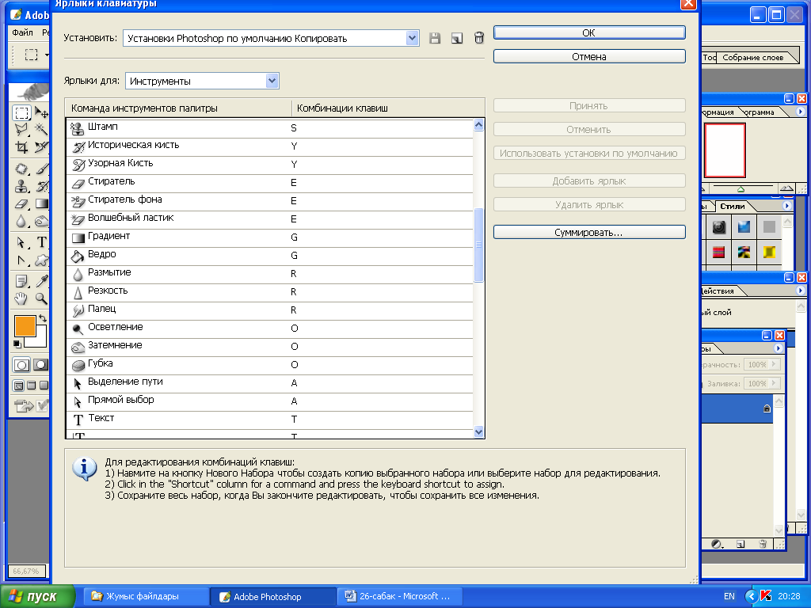Select the Eyedropper tool in toolbox
The image size is (811, 608).
pos(41,281)
